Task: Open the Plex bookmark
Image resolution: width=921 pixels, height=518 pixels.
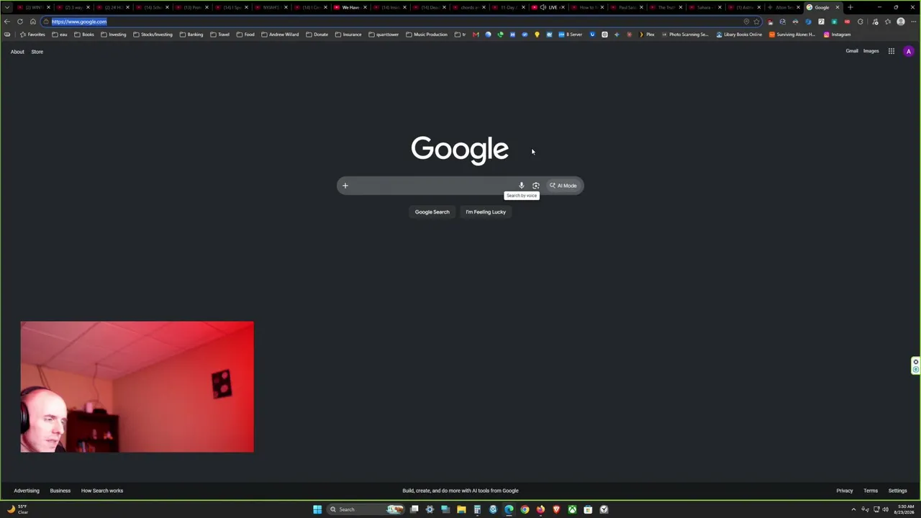Action: click(x=646, y=35)
